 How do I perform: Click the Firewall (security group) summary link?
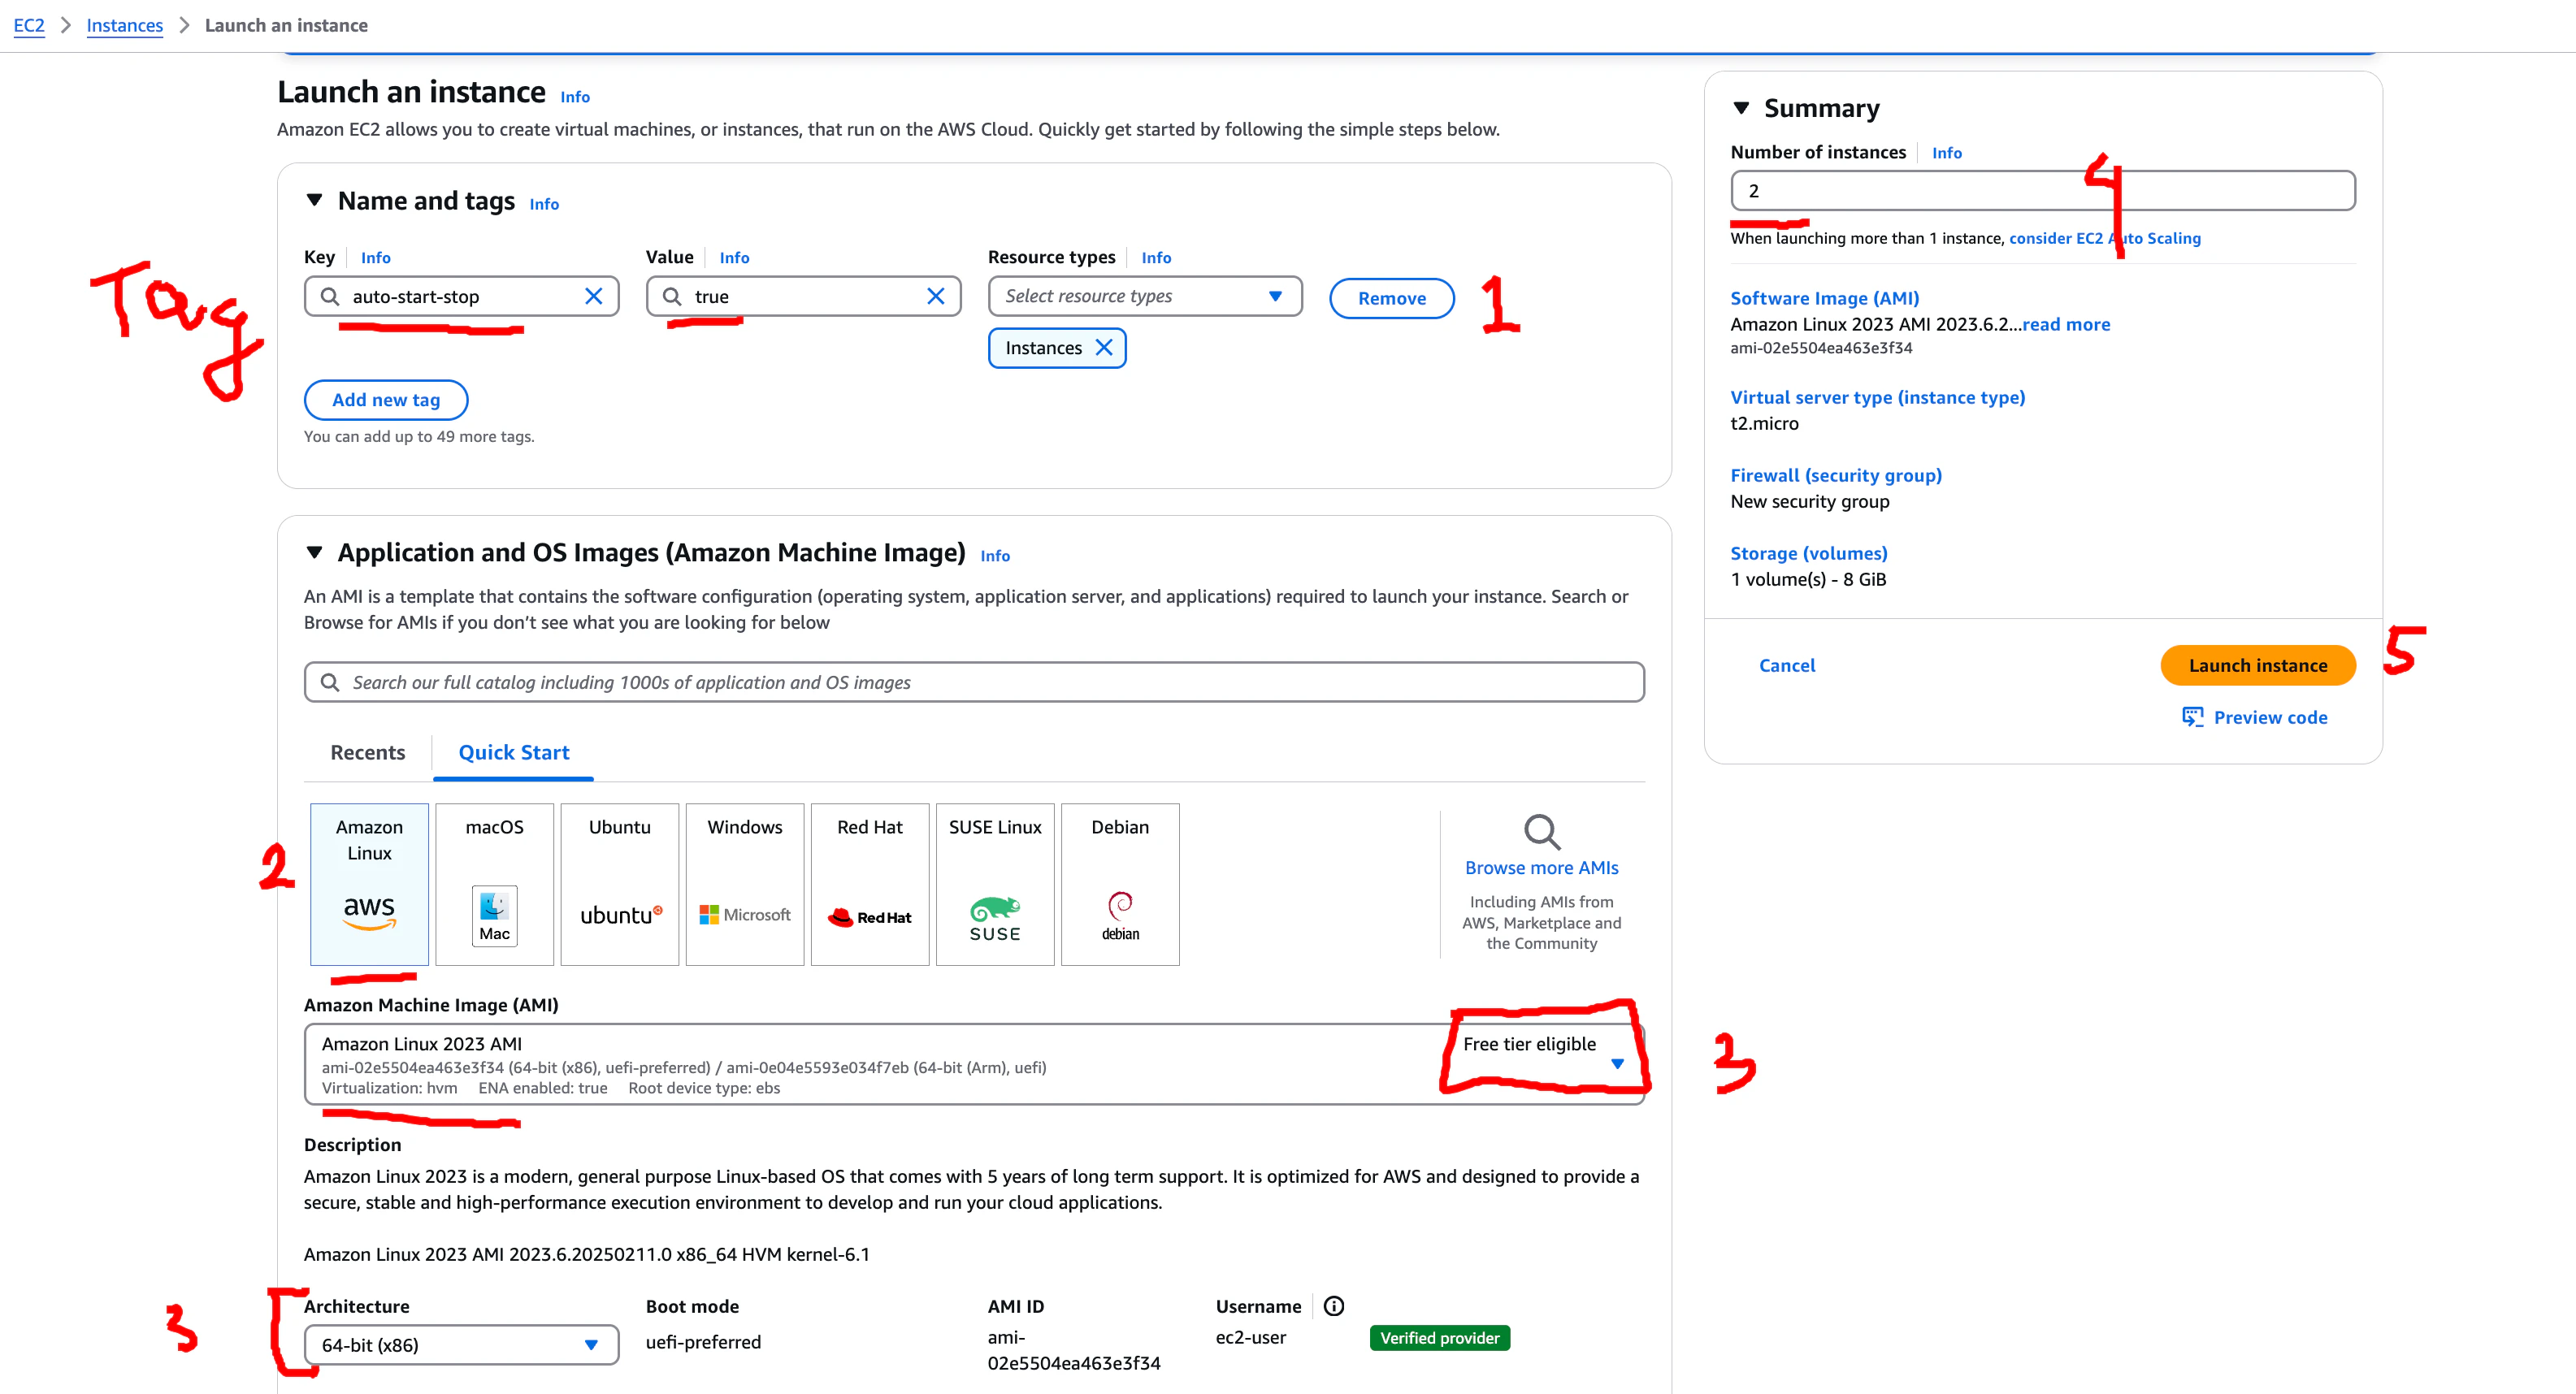tap(1836, 475)
